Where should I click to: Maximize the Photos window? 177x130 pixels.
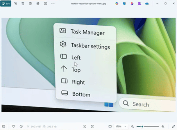click(x=165, y=3)
